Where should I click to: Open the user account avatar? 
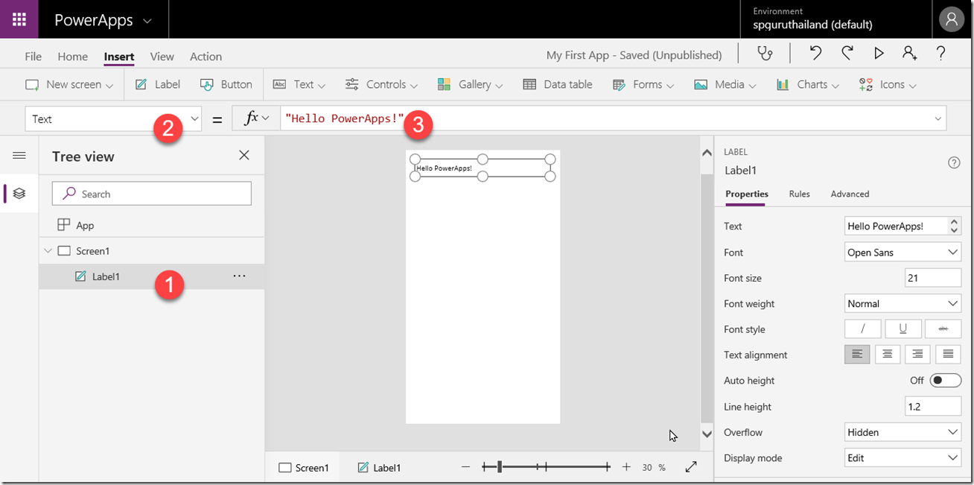click(x=951, y=19)
